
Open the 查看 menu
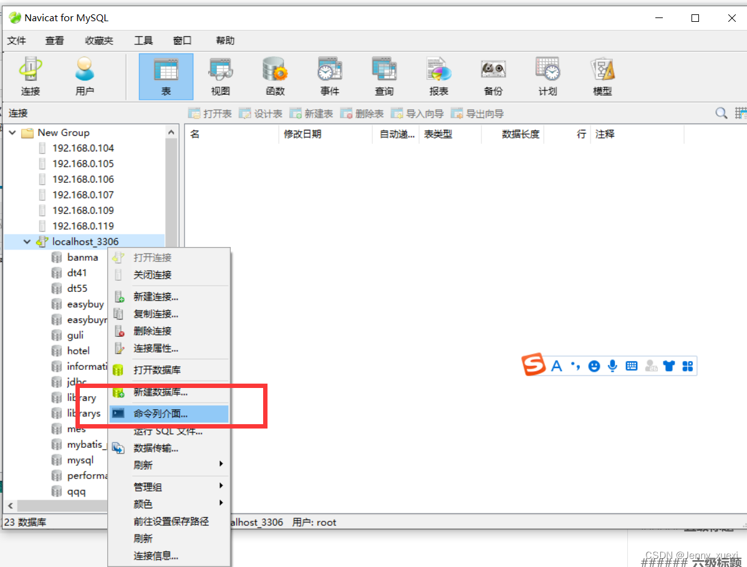pos(54,41)
